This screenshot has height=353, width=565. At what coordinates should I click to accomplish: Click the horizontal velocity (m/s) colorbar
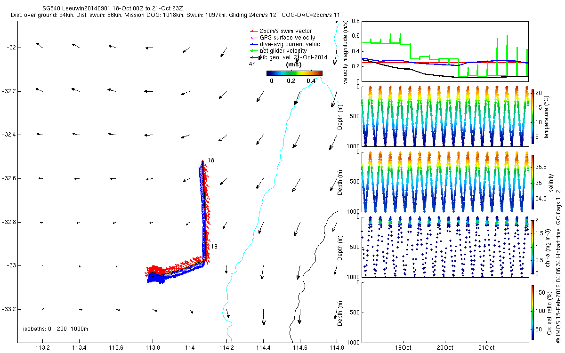tap(294, 73)
